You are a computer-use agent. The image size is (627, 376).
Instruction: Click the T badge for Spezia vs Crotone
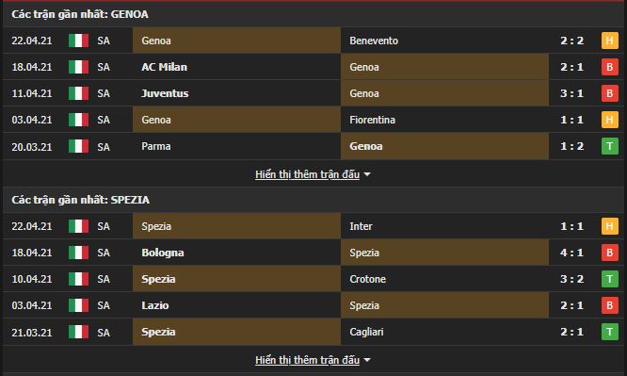609,279
